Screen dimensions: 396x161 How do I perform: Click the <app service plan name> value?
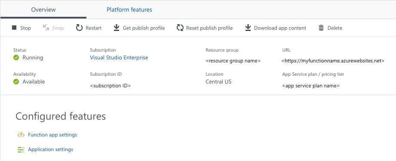coord(311,86)
